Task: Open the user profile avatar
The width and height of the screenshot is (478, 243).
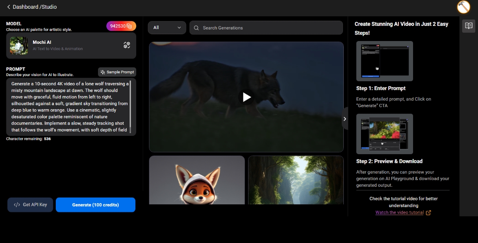Action: (464, 7)
